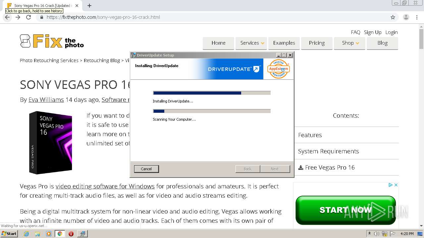
Task: Open video editing software for Windows link
Action: coord(105,186)
